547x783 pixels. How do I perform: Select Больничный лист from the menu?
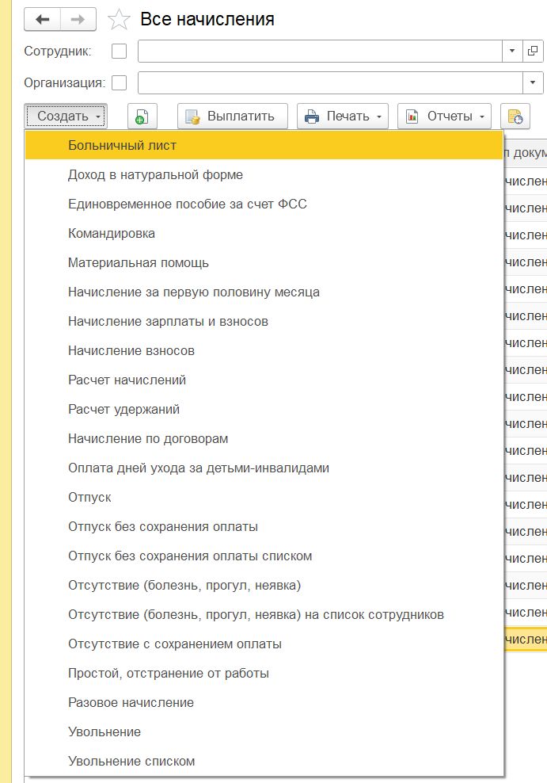pos(122,146)
